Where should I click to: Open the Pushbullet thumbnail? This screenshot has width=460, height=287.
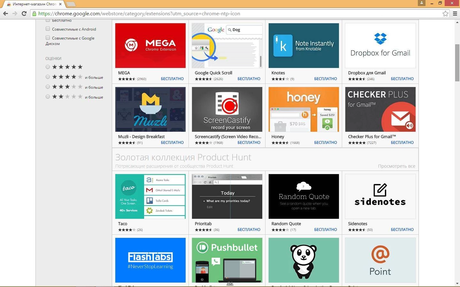(x=227, y=260)
